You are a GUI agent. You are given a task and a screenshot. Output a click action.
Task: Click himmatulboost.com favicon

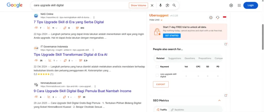coord(36,85)
